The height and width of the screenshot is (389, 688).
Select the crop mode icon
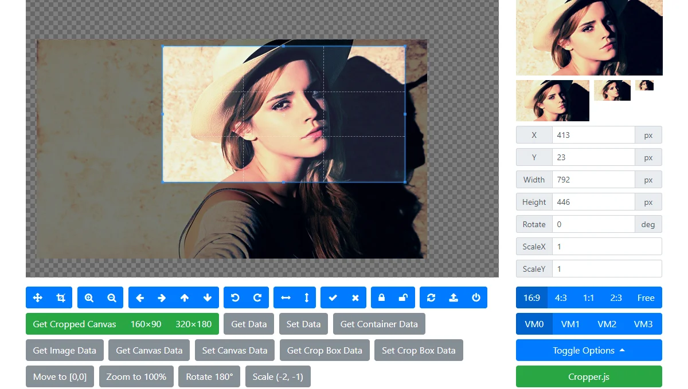(61, 297)
